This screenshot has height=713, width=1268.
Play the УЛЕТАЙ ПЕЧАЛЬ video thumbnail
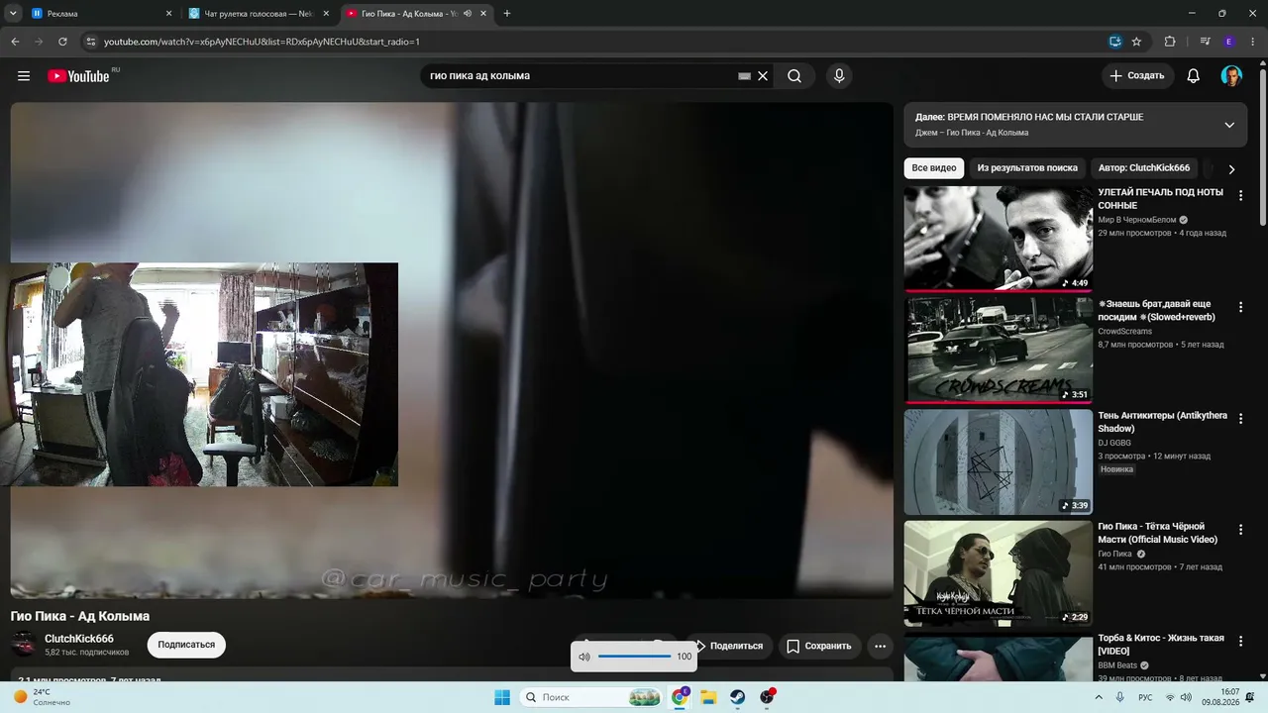point(999,239)
